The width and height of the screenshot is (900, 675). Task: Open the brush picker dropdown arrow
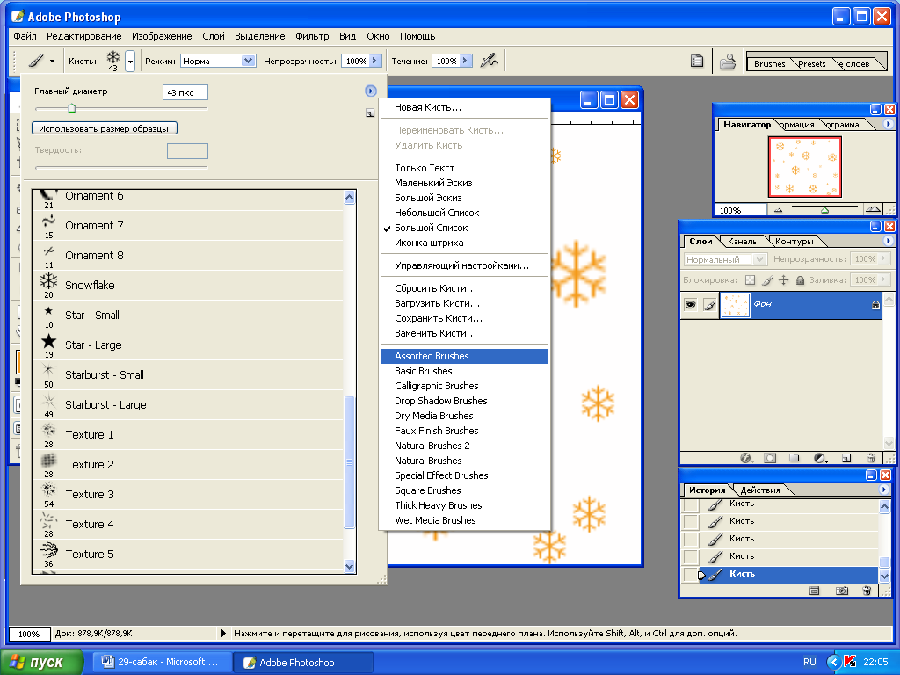pos(130,61)
